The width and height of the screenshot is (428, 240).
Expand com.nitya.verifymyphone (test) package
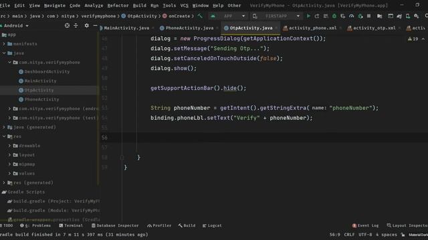click(x=9, y=118)
